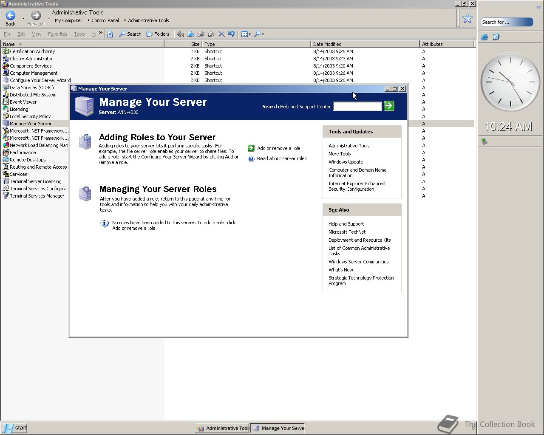
Task: Launch Internet Explorer from sidebar
Action: [x=484, y=37]
